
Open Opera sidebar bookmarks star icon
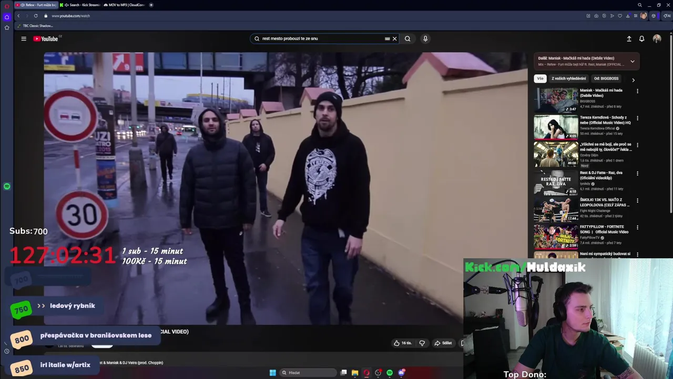(7, 27)
